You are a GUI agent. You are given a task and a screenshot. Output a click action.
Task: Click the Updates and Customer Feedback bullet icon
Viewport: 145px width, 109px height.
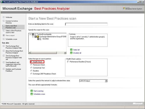coord(4,69)
